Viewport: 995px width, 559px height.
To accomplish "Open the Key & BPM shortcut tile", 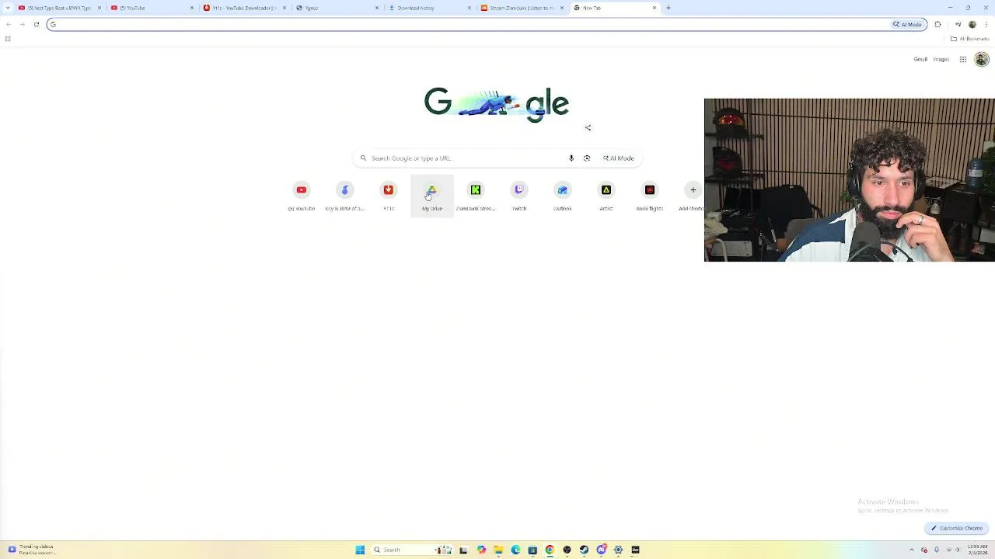I will 345,196.
